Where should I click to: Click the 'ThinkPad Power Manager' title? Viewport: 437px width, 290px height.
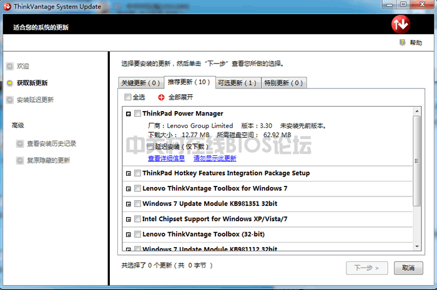pyautogui.click(x=182, y=114)
